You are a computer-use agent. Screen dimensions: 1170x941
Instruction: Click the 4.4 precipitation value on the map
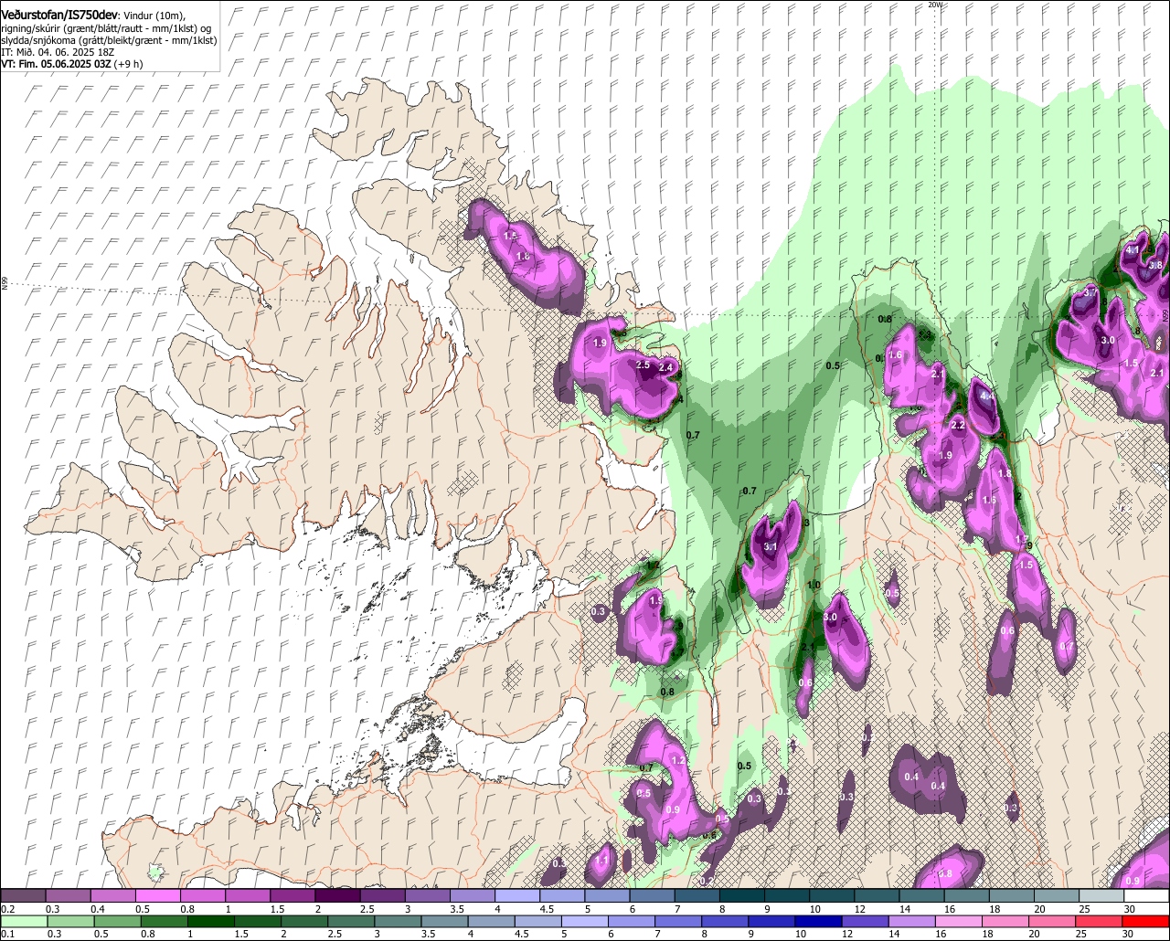(986, 396)
